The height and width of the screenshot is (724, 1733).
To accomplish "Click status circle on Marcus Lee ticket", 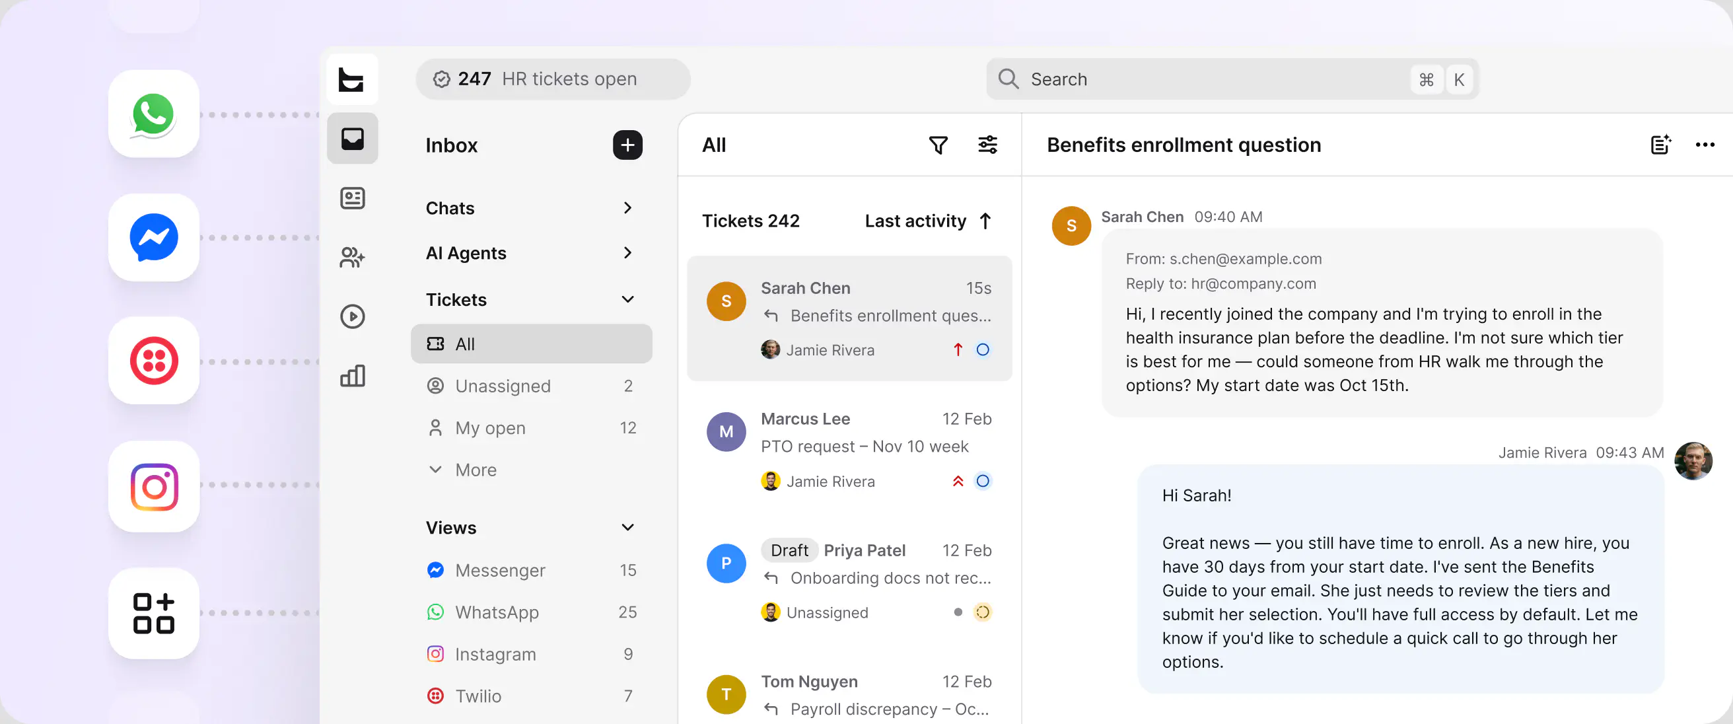I will pos(982,481).
